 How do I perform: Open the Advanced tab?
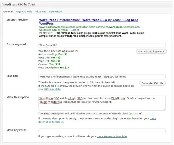[41, 11]
